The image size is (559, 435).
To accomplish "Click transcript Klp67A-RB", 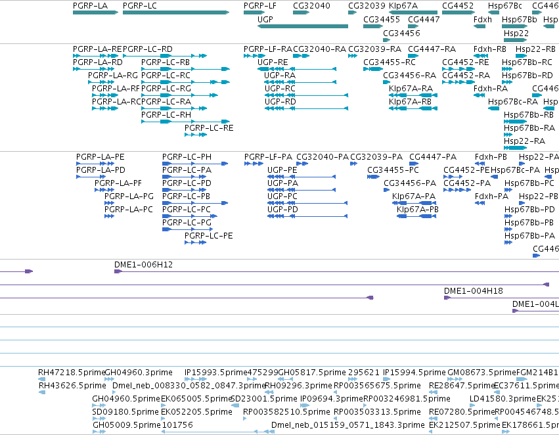I will [x=411, y=102].
